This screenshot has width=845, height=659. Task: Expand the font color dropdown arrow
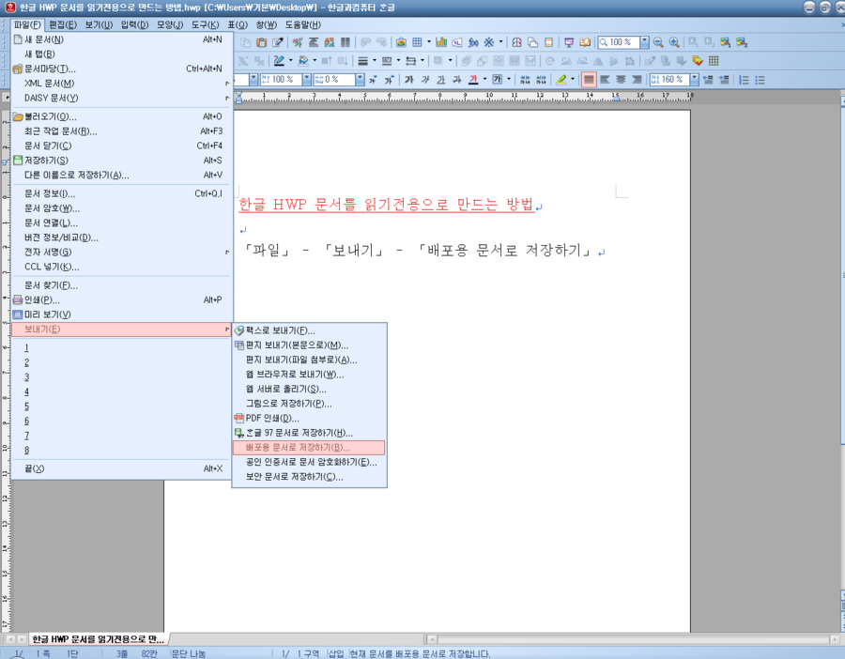[x=485, y=80]
